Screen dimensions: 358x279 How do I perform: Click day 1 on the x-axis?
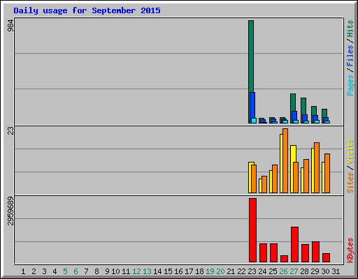23,271
